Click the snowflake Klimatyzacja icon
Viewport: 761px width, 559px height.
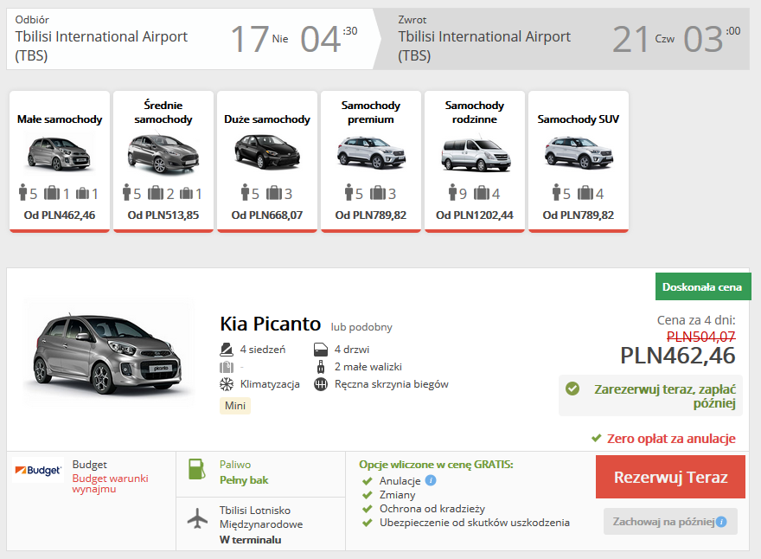(227, 385)
